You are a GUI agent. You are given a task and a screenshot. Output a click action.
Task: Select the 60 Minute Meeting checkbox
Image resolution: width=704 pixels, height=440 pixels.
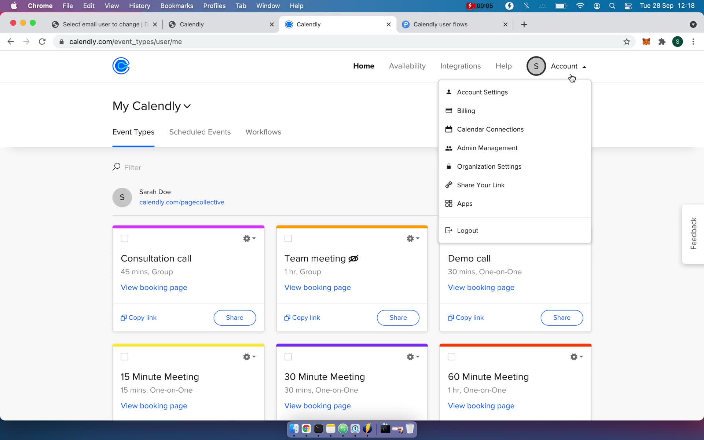pos(452,357)
